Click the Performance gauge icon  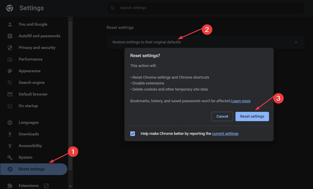10,59
